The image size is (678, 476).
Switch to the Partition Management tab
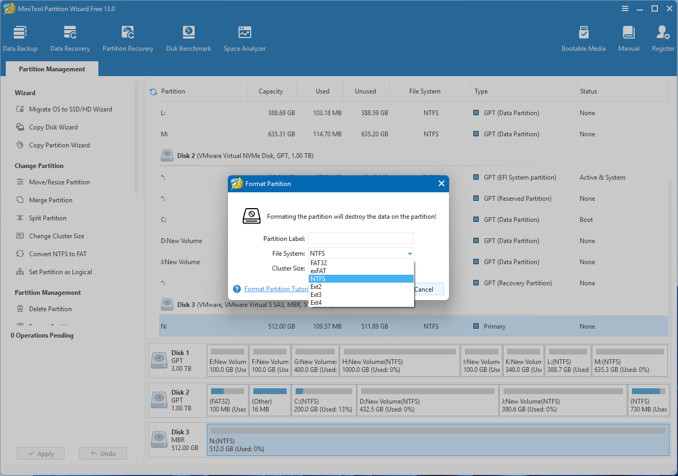pos(51,69)
